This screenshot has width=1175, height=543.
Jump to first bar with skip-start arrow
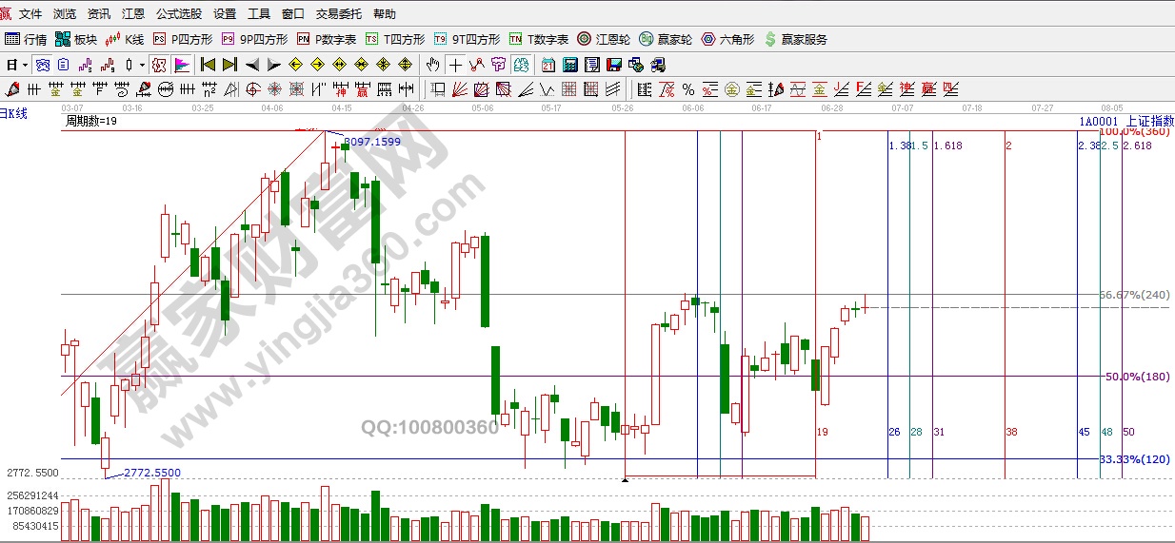[x=209, y=66]
